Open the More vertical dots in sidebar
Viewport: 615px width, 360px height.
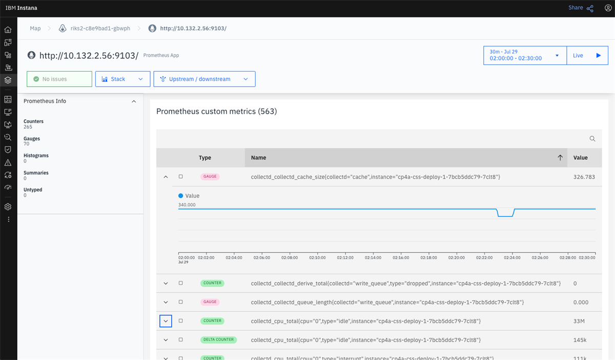click(x=8, y=219)
